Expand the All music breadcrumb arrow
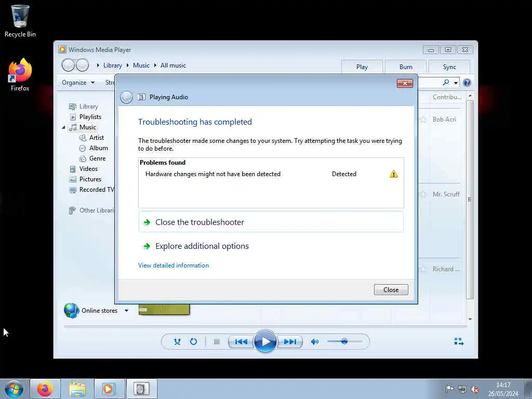The image size is (532, 399). click(x=155, y=65)
